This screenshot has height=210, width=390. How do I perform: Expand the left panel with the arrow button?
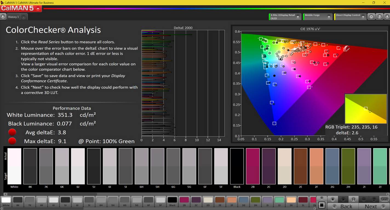[3, 17]
